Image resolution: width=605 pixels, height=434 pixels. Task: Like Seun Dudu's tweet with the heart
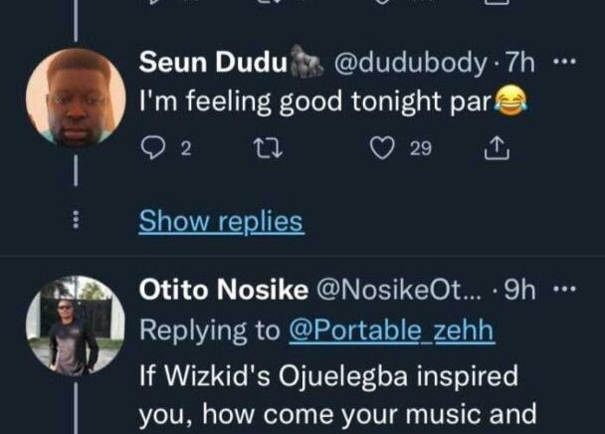[381, 148]
